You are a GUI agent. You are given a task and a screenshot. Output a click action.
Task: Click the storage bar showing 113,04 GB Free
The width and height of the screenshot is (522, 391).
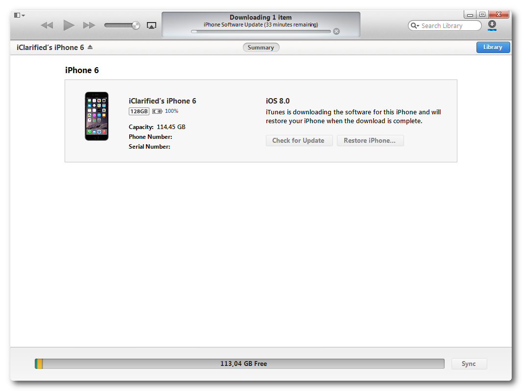pos(239,364)
